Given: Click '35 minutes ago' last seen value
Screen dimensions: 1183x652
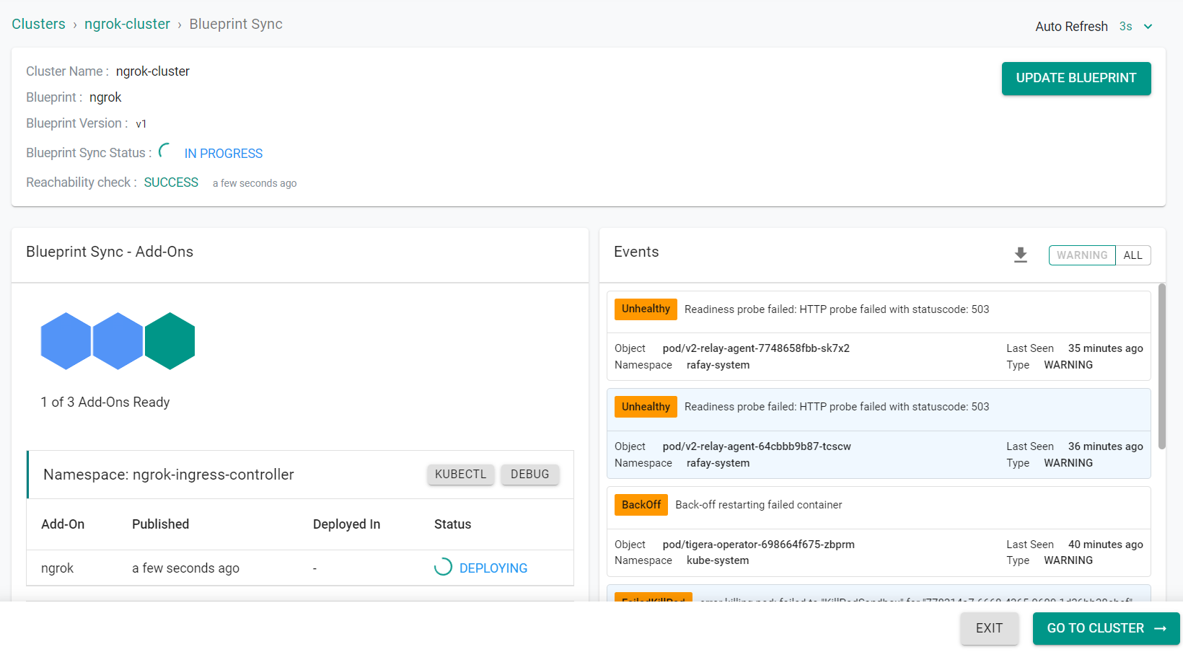Looking at the screenshot, I should pyautogui.click(x=1105, y=348).
